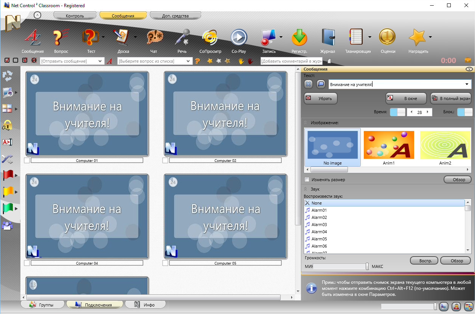Open the Подключения bottom tab
This screenshot has height=314, width=475.
(x=95, y=305)
